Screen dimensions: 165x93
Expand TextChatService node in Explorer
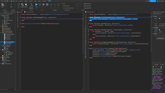(x=1, y=64)
